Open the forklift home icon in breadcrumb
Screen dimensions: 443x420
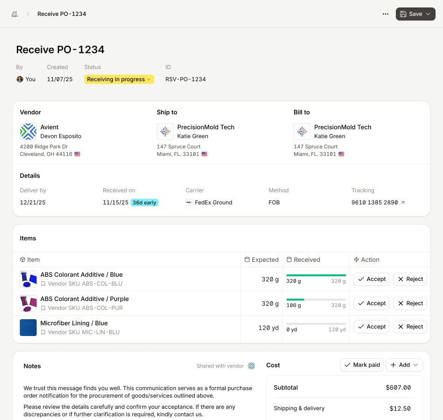14,14
